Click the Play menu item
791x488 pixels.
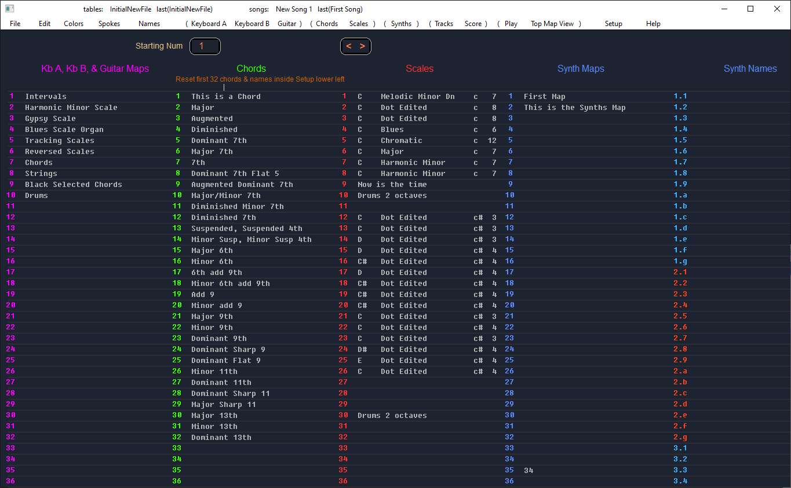click(511, 24)
